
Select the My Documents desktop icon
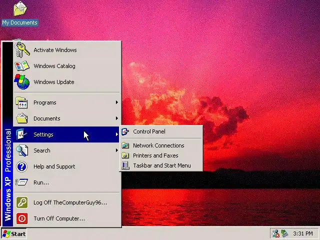tap(20, 8)
